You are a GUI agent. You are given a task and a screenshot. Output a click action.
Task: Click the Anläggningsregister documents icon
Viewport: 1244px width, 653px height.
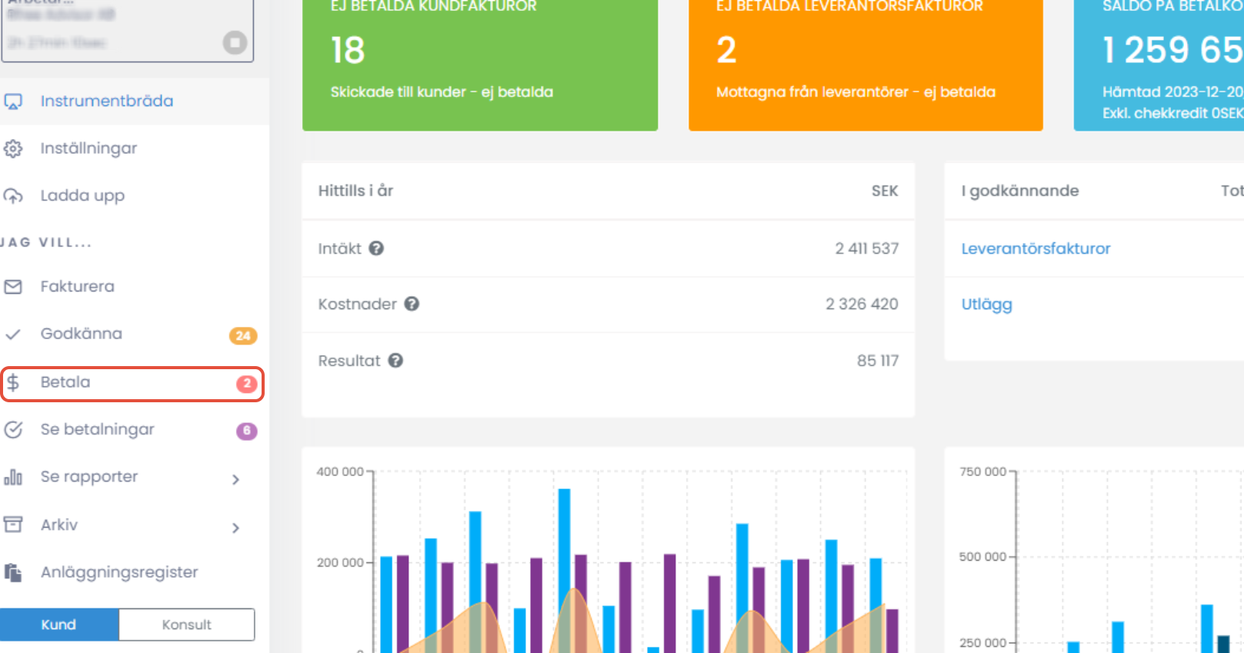coord(13,573)
